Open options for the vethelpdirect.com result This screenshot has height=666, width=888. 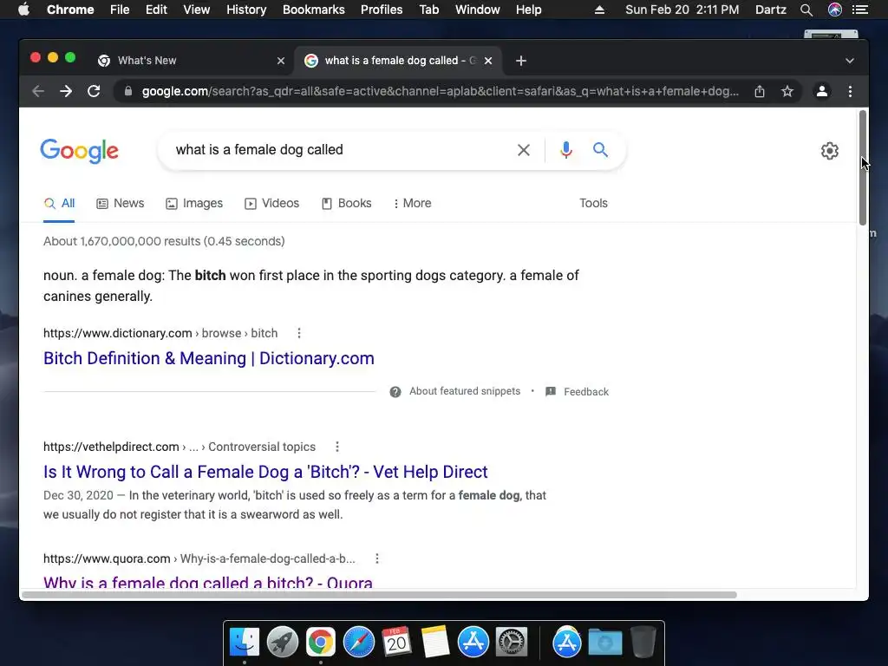[x=337, y=447]
